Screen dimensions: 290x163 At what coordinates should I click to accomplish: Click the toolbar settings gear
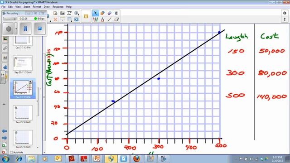tap(285, 13)
